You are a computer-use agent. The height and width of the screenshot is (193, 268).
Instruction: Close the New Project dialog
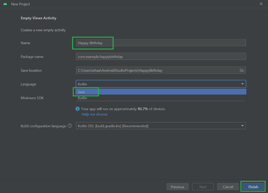tap(261, 4)
